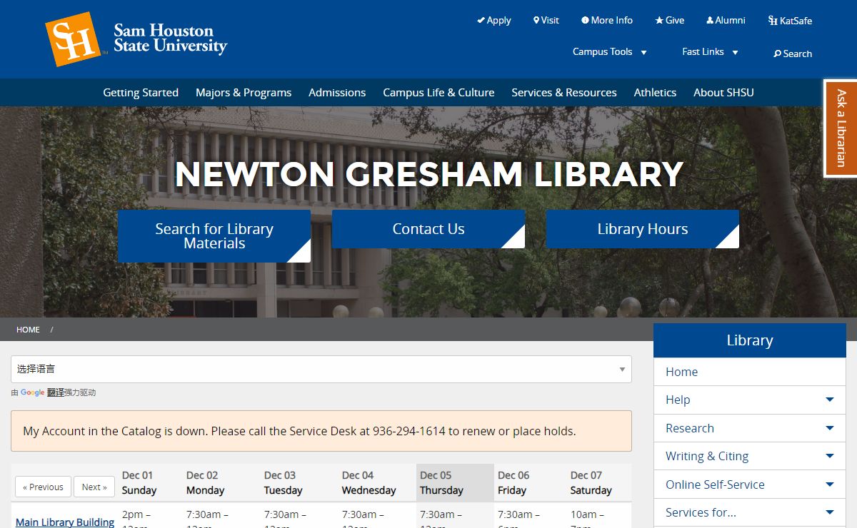The image size is (857, 528).
Task: Open KatSafe link
Action: [790, 21]
